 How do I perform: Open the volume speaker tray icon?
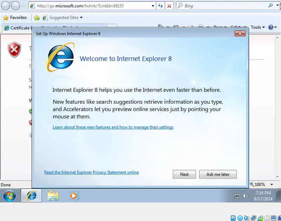click(x=245, y=196)
